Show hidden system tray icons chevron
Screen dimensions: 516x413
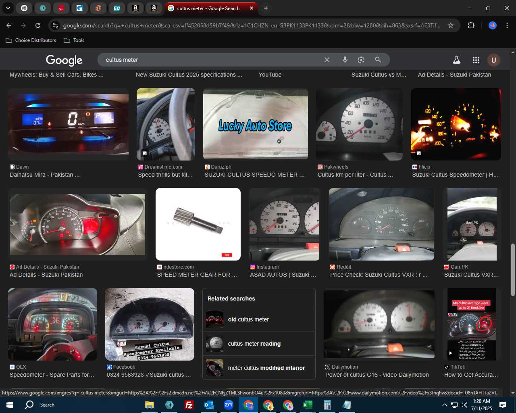point(444,405)
